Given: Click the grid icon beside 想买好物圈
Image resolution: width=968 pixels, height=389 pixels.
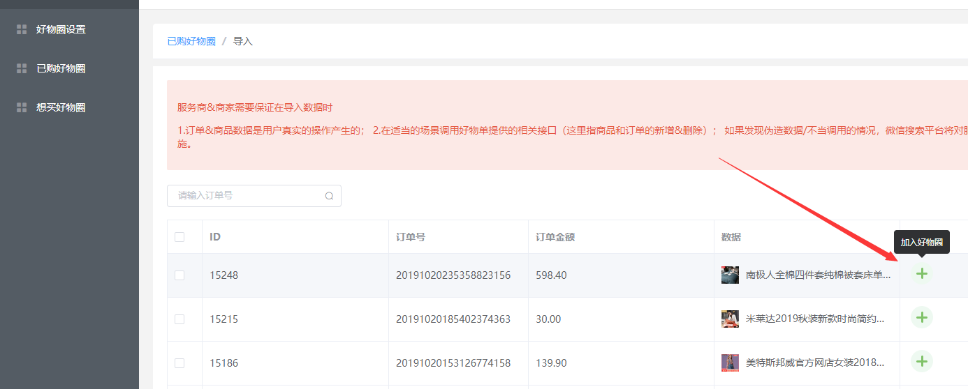Looking at the screenshot, I should [x=22, y=107].
